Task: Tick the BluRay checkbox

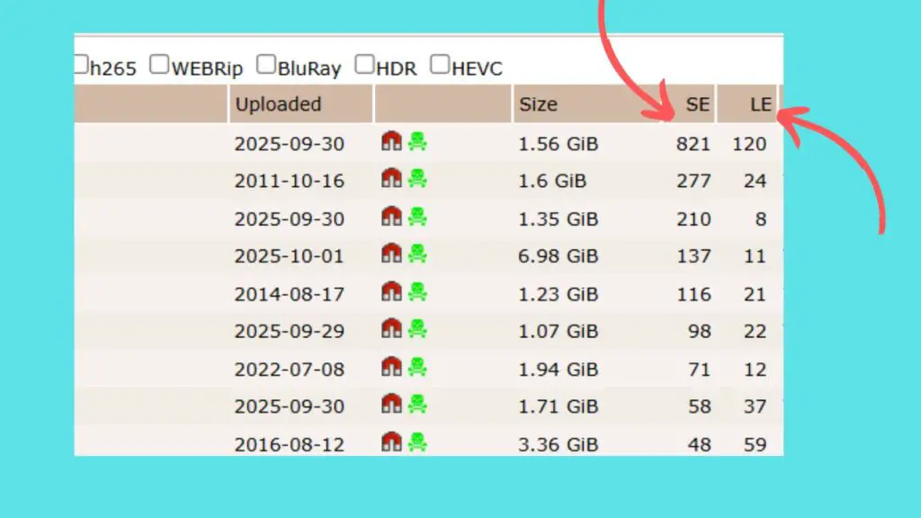Action: tap(265, 64)
